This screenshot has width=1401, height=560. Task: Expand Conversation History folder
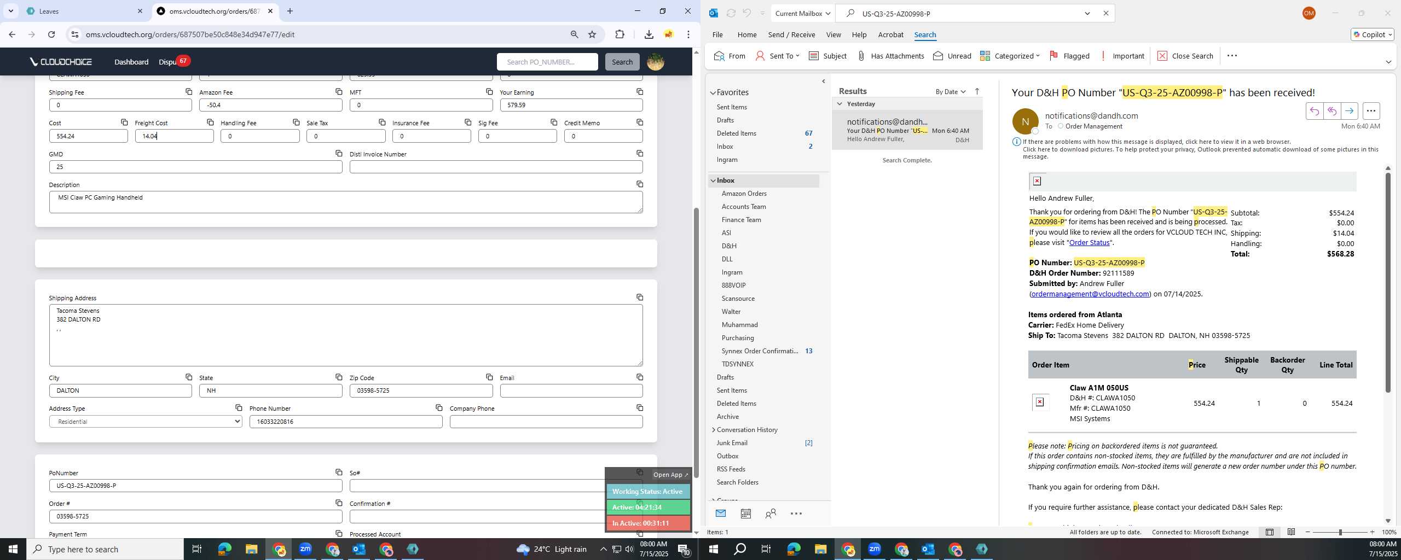tap(713, 430)
